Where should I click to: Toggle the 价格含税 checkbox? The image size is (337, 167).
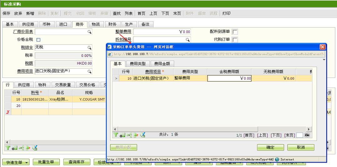pos(38,40)
